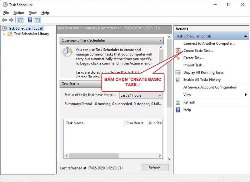
Task: Collapse the Task Scheduler (Local) actions group
Action: (x=246, y=36)
